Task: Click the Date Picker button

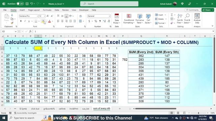Action: [117, 19]
